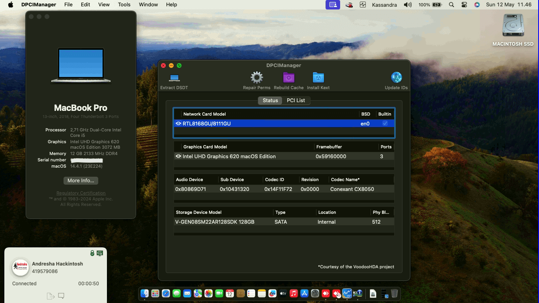Open the App Store from the Dock
Screen dimensions: 539x303
tap(304, 294)
